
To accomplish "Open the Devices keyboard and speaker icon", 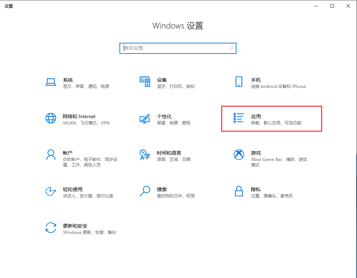I will 145,82.
